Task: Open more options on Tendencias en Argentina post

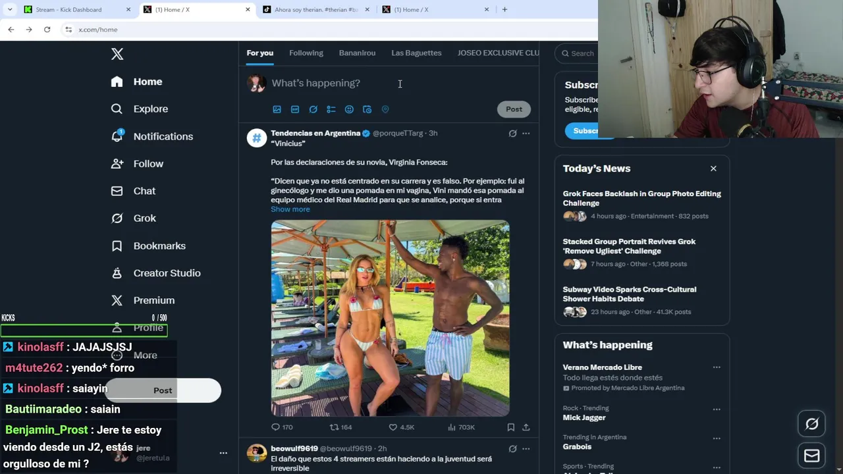Action: pyautogui.click(x=526, y=133)
